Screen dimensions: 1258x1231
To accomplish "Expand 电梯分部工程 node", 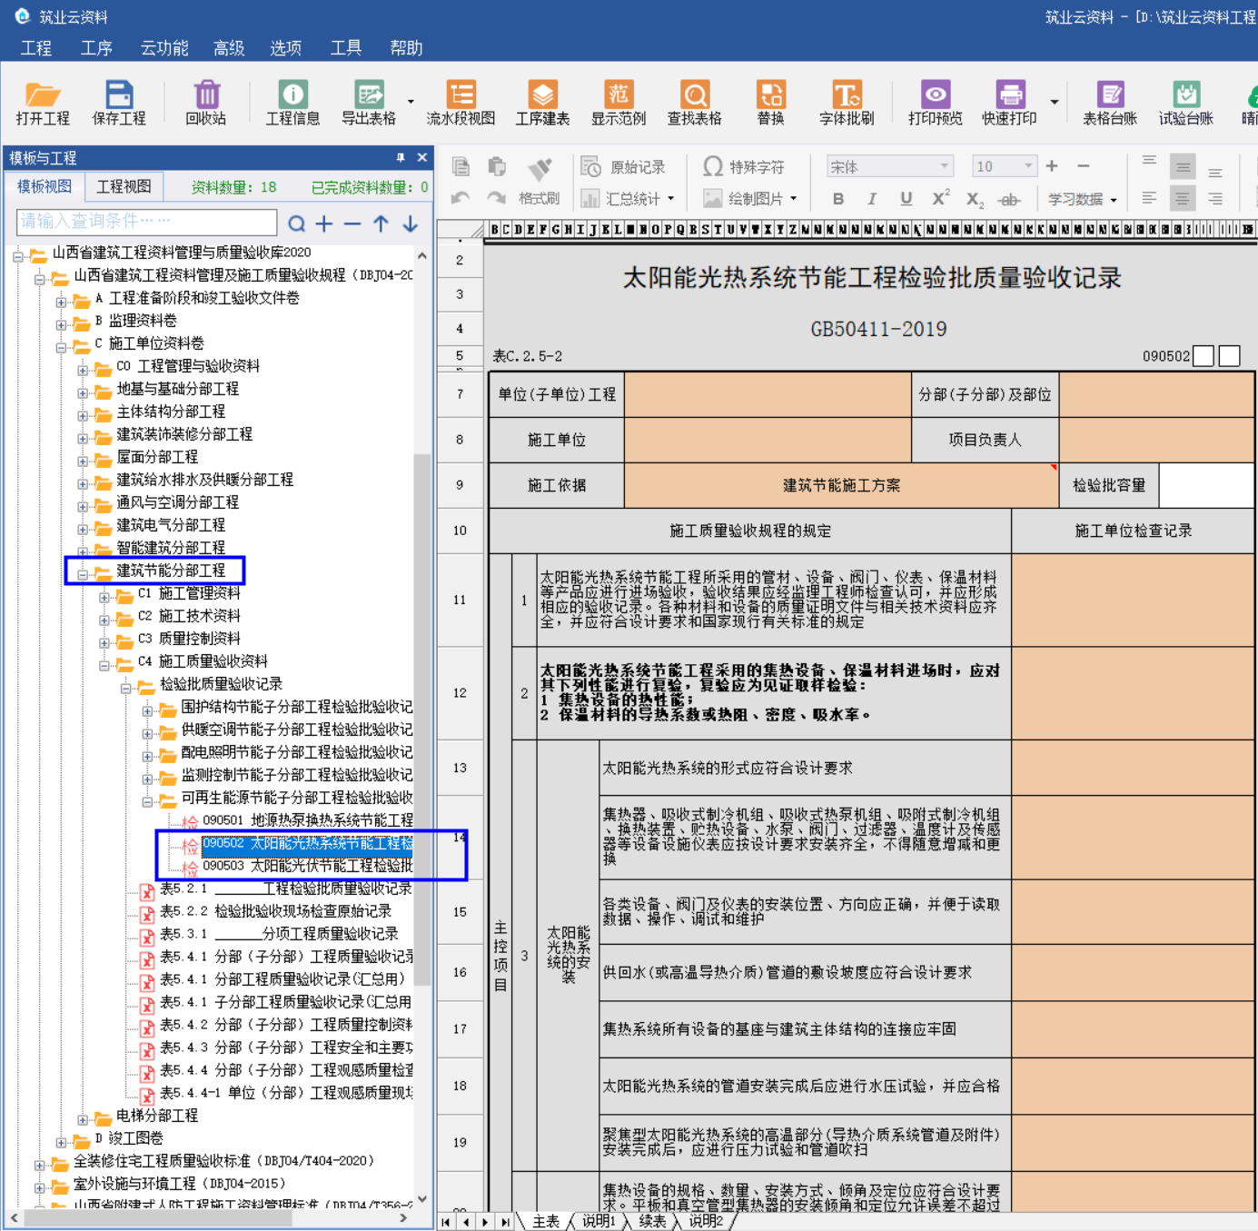I will click(x=82, y=1119).
